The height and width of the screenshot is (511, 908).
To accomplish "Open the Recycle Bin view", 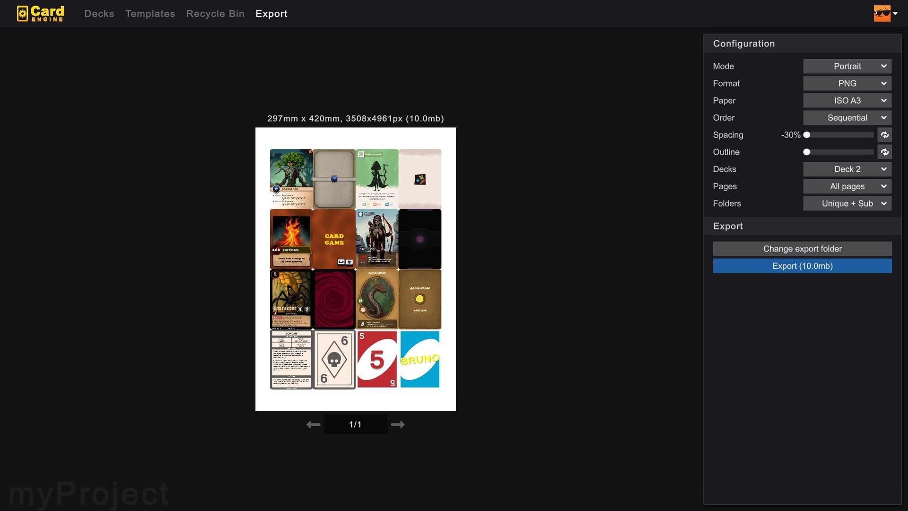I will click(215, 14).
